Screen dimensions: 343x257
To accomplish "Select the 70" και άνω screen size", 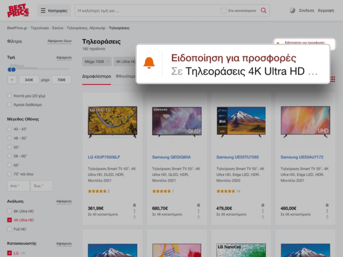I will (x=9, y=173).
